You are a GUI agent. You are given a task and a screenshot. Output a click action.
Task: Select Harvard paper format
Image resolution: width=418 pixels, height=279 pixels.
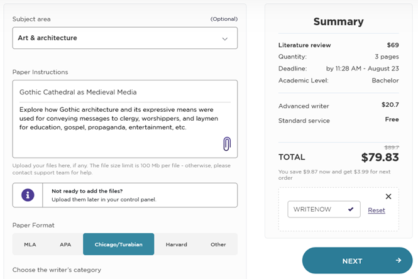176,244
